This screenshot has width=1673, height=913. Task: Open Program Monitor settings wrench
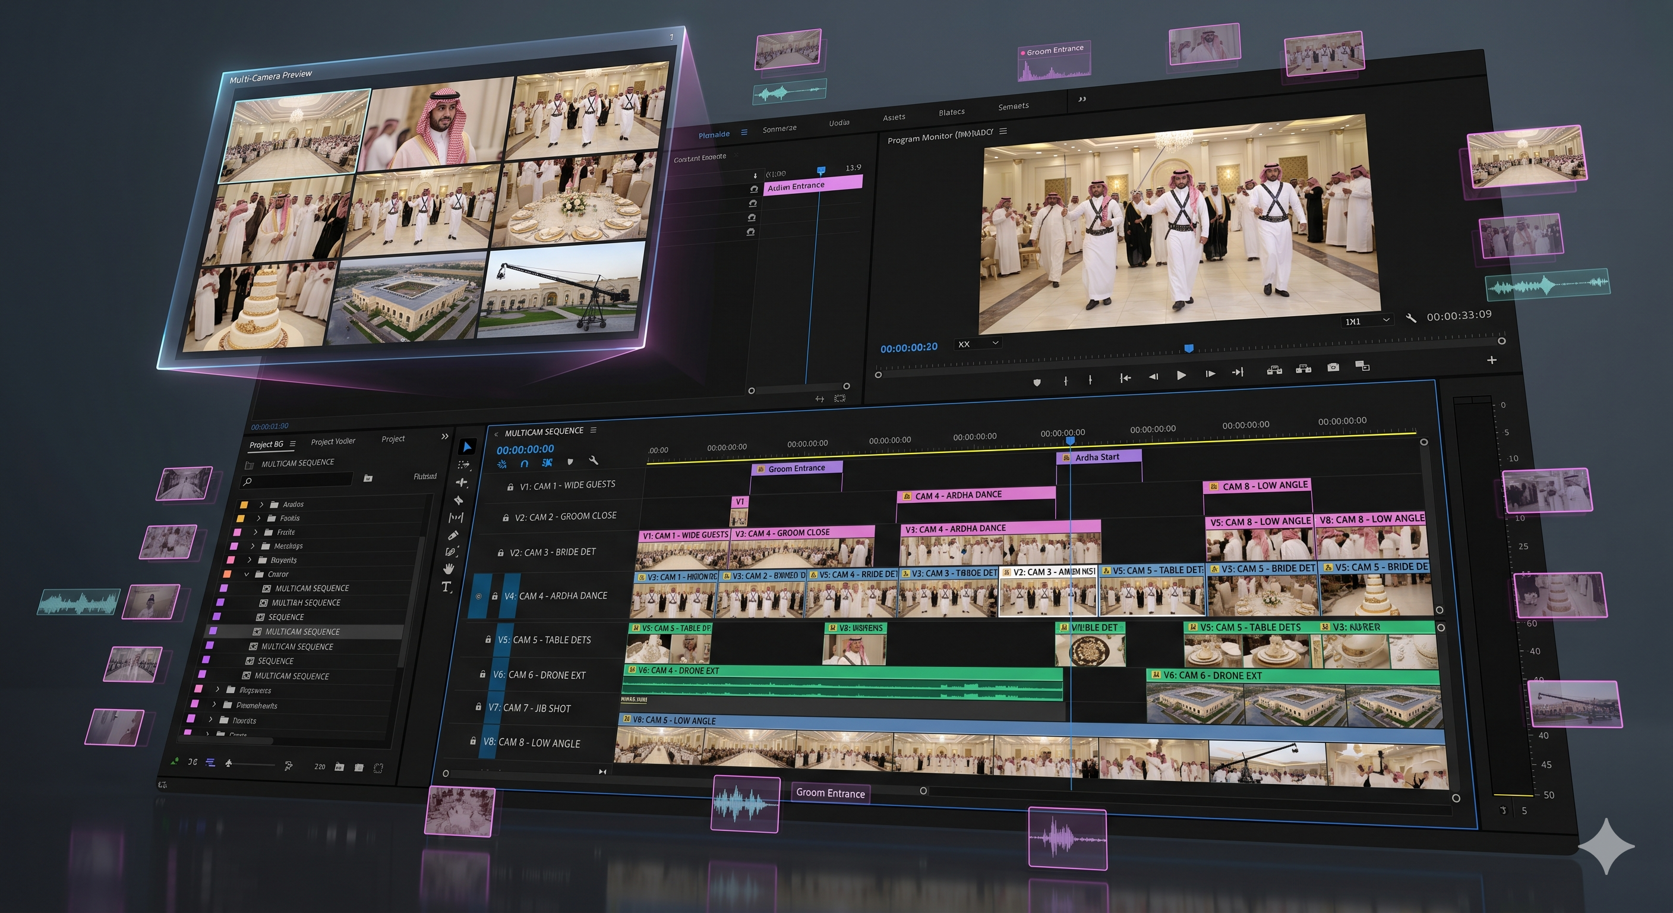(x=1410, y=318)
